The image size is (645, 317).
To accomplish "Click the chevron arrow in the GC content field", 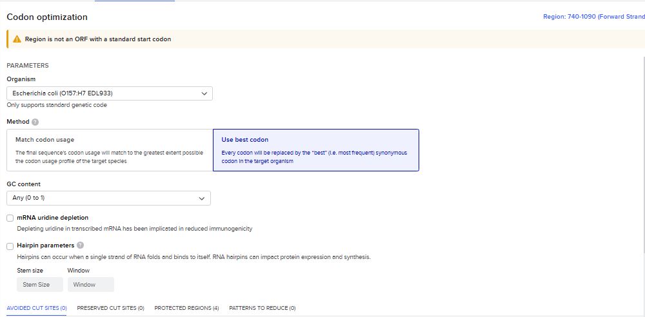I will pos(202,198).
